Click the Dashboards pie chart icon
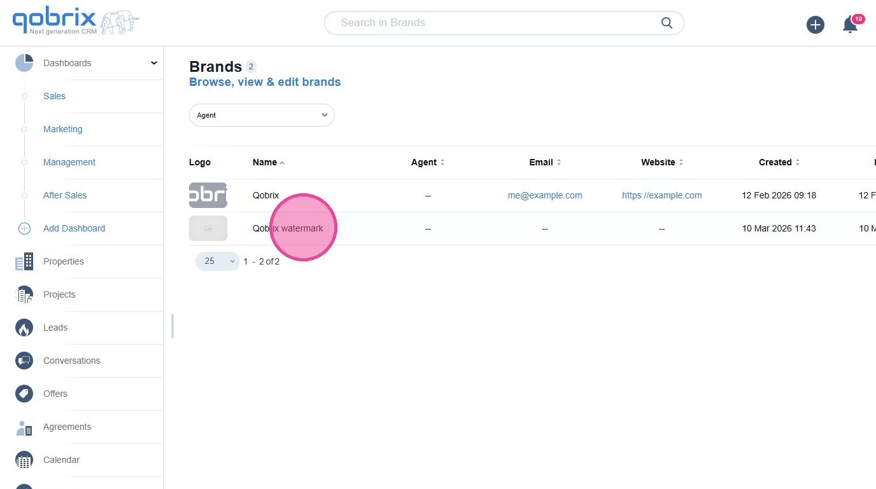 point(24,63)
